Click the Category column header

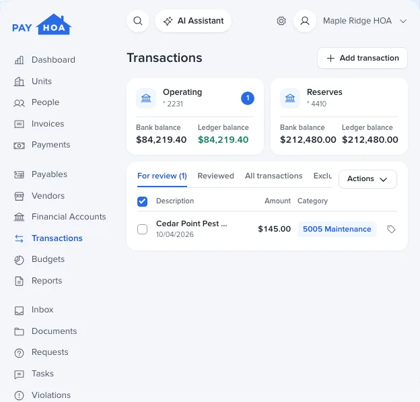click(312, 201)
